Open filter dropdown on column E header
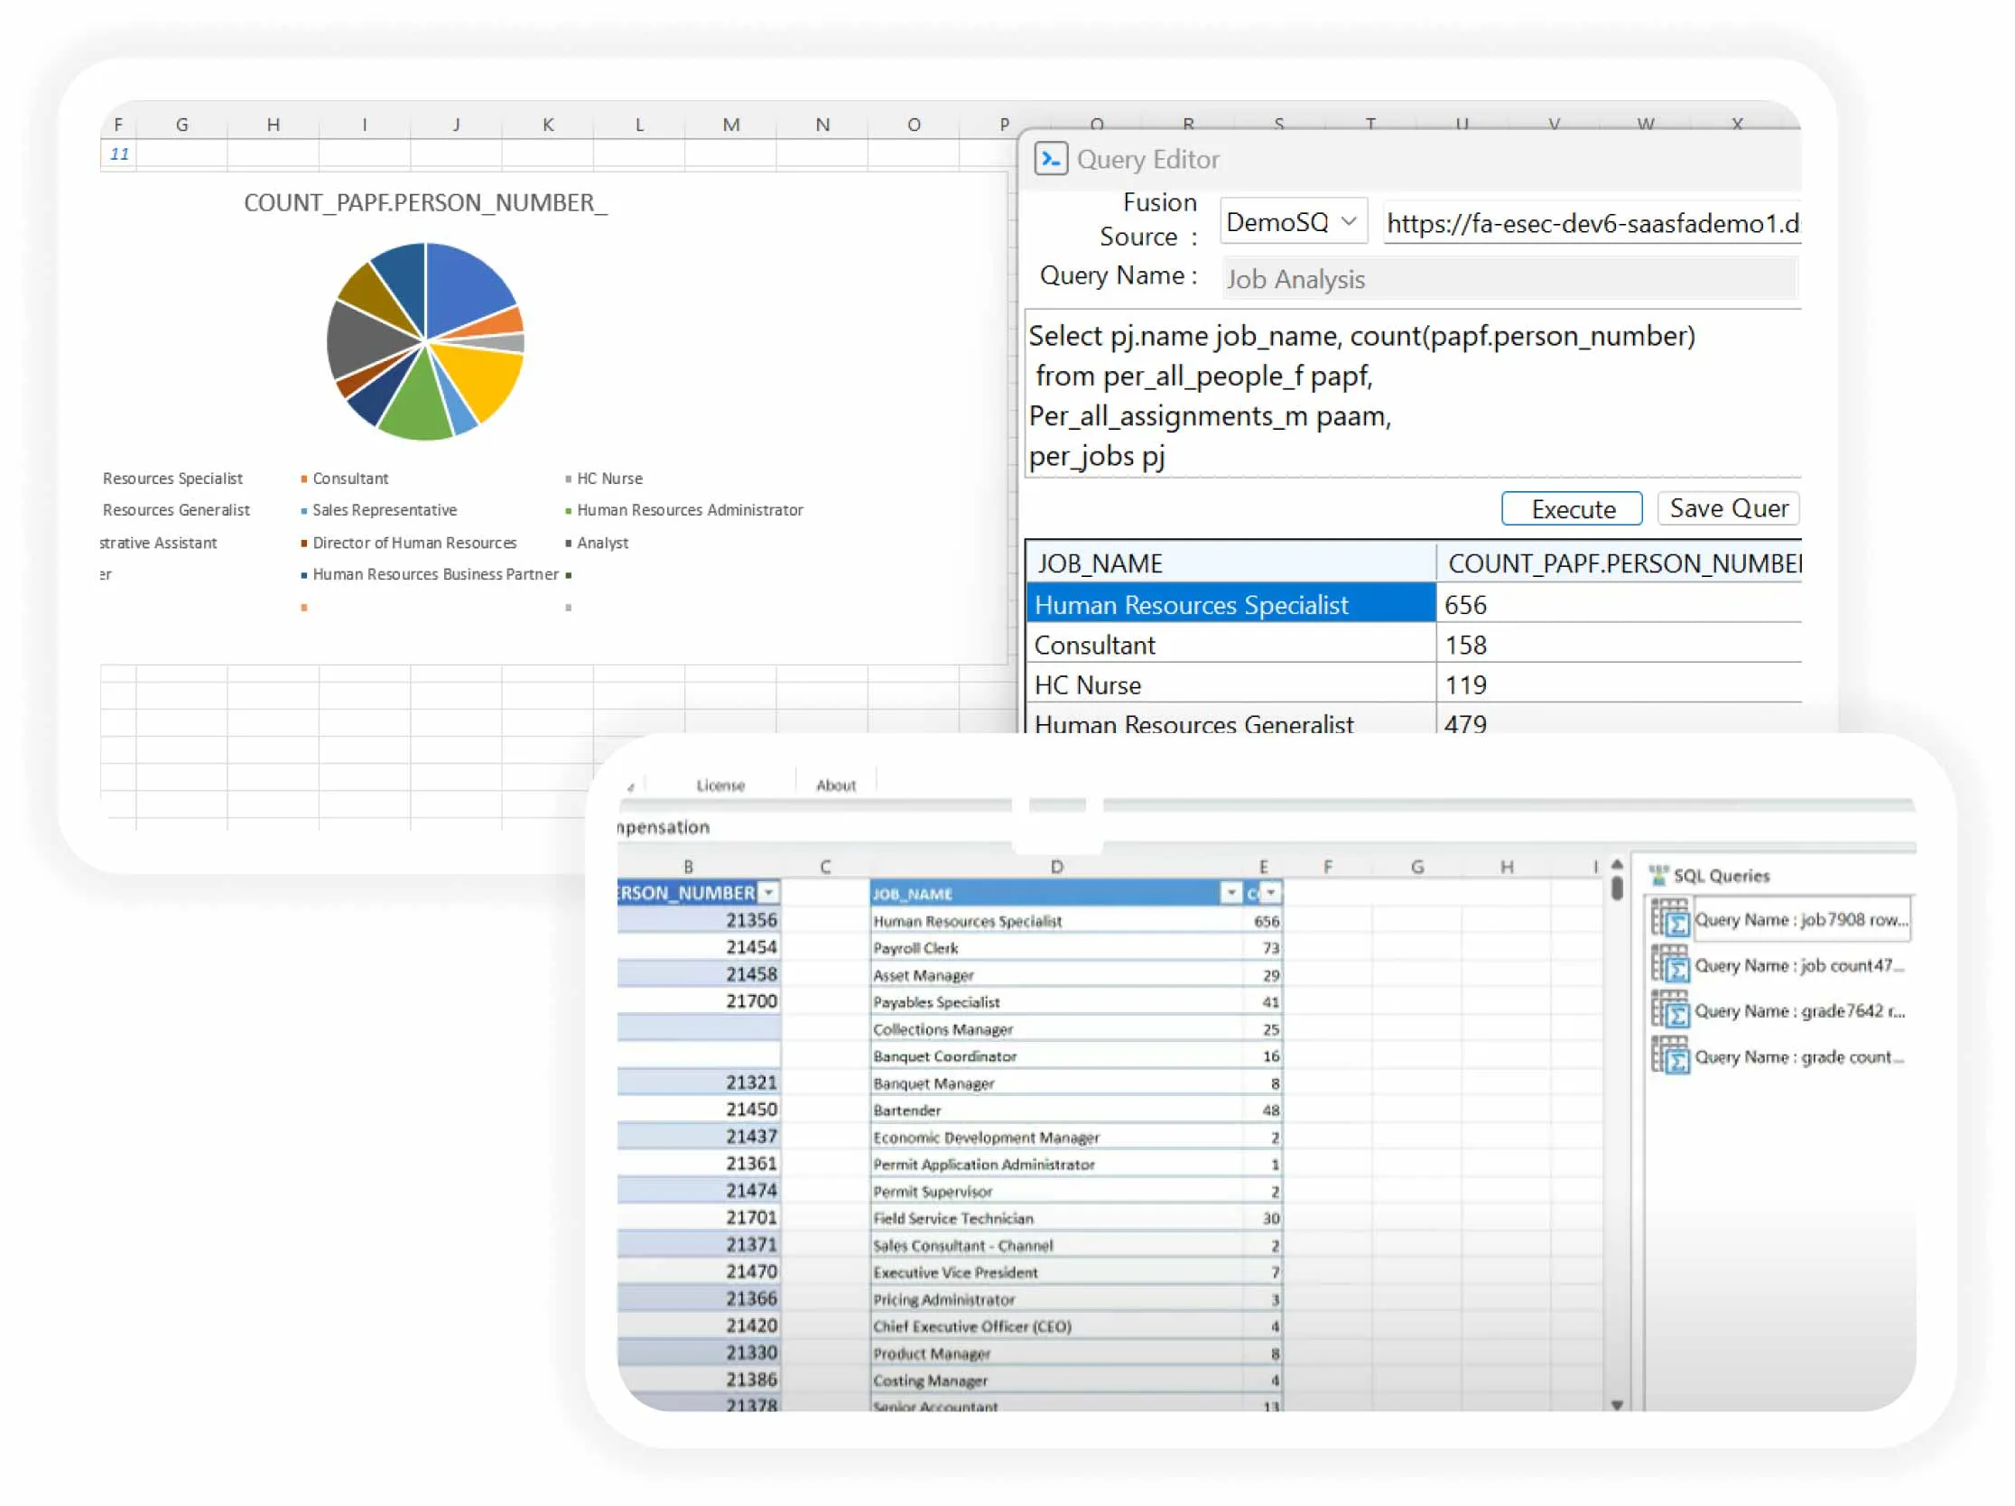The width and height of the screenshot is (2015, 1506). click(1271, 893)
